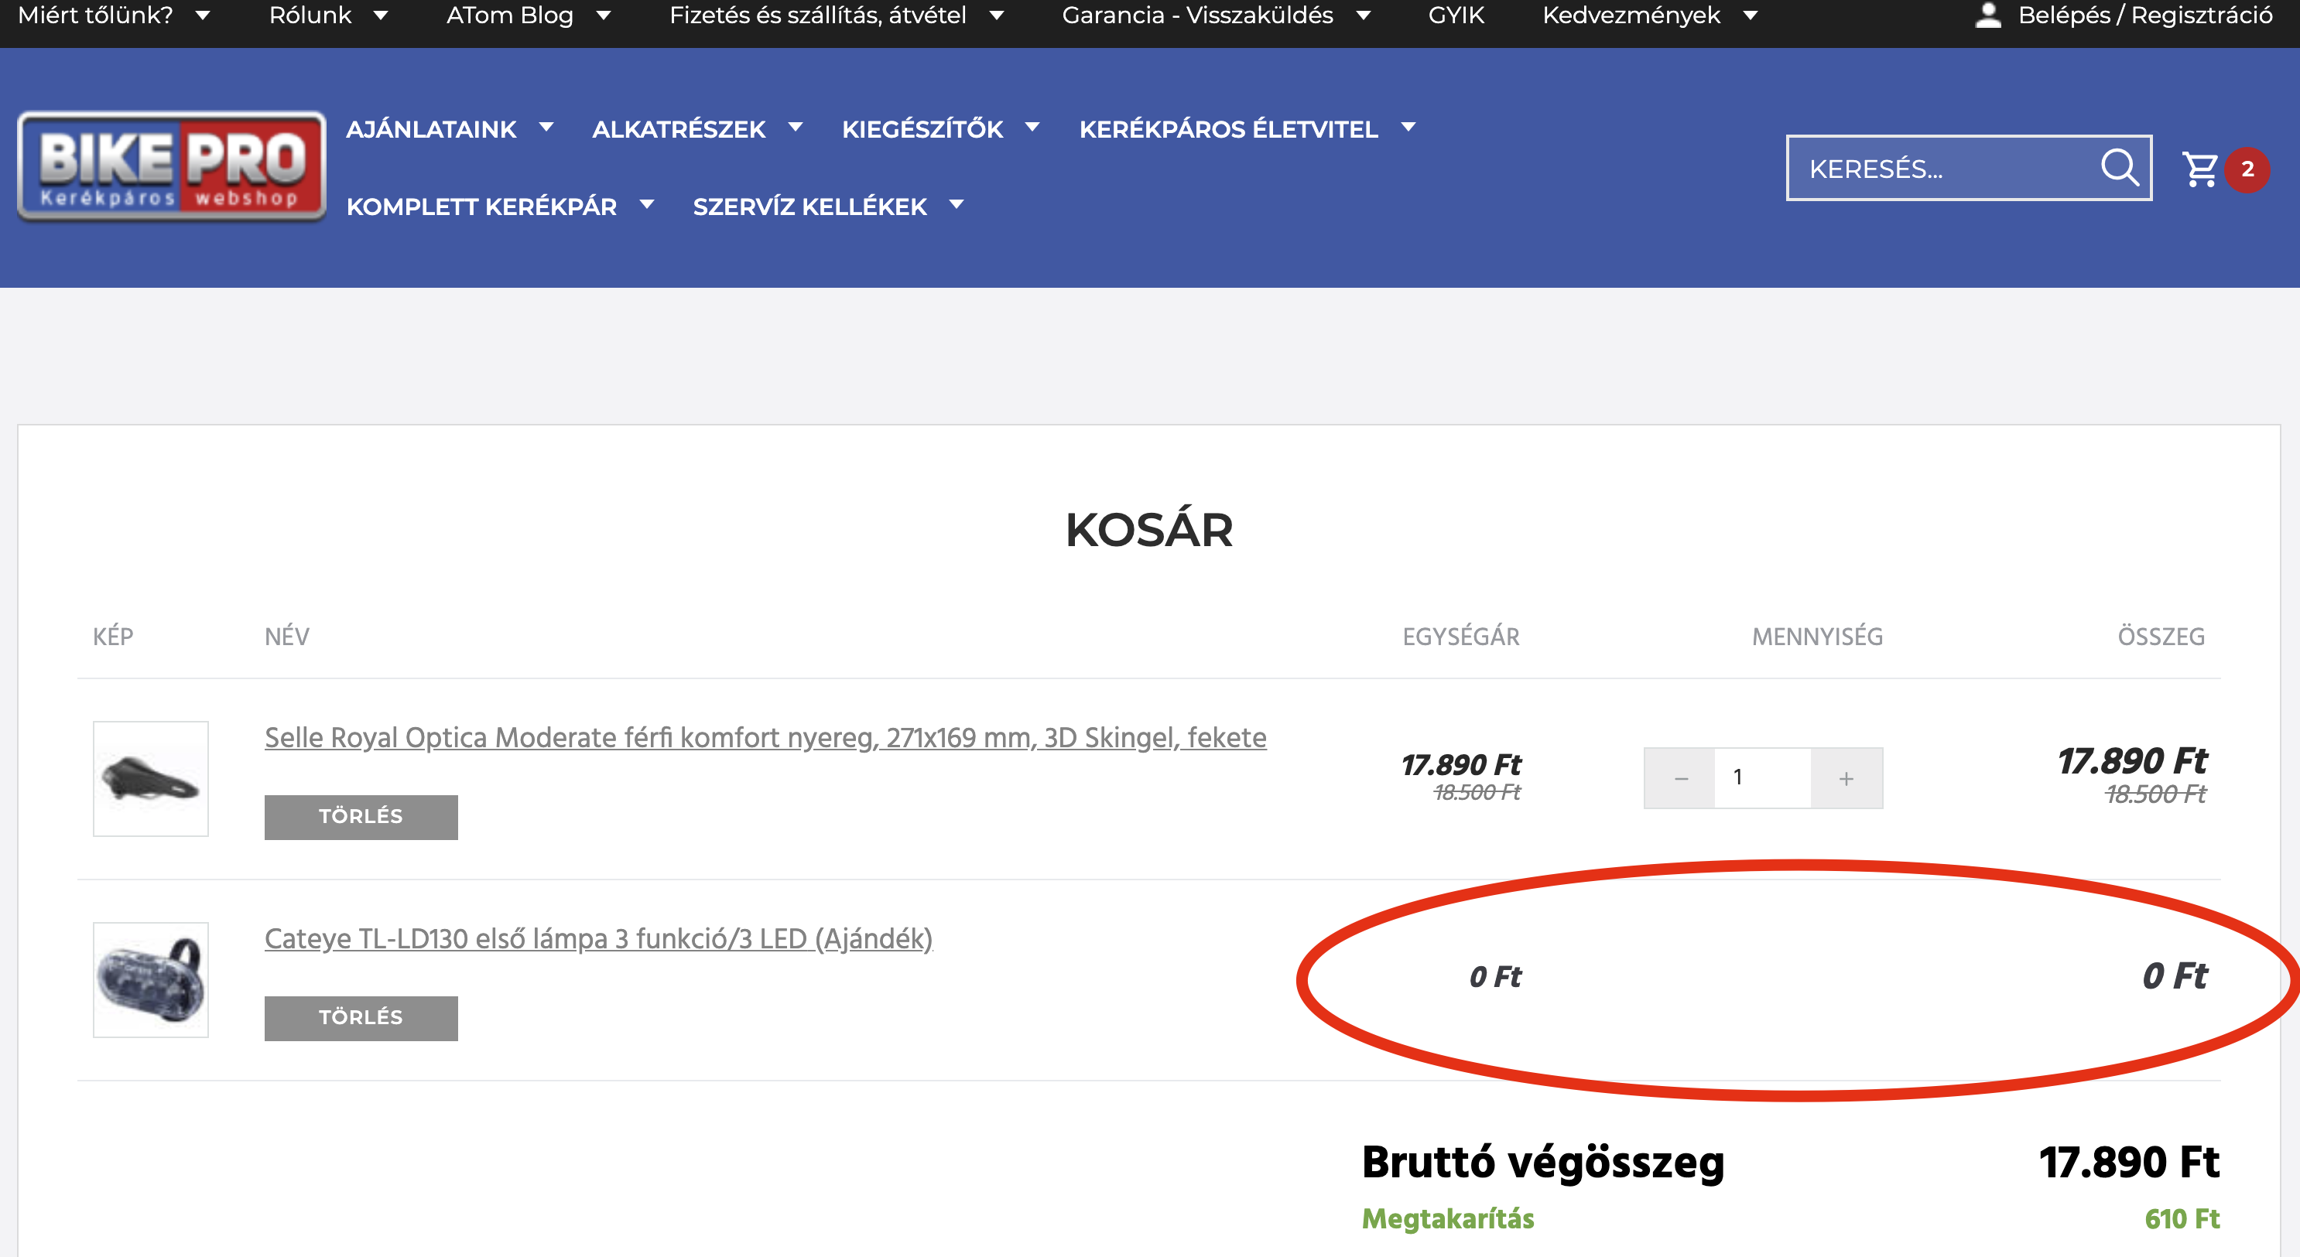Expand the Kedvezmények dropdown arrow
The image size is (2300, 1257).
[x=1750, y=15]
